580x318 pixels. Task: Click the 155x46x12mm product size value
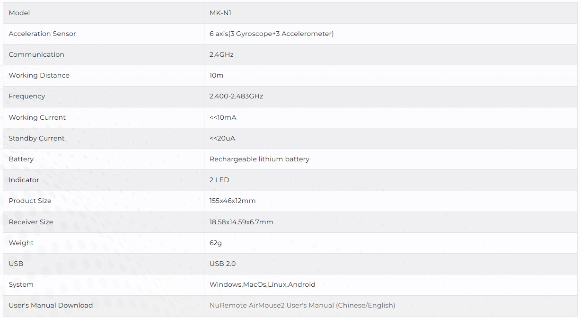(x=232, y=201)
